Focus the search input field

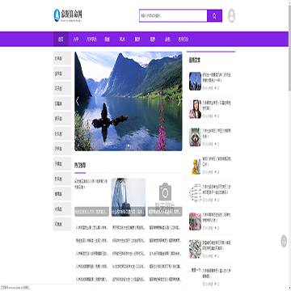coord(173,16)
